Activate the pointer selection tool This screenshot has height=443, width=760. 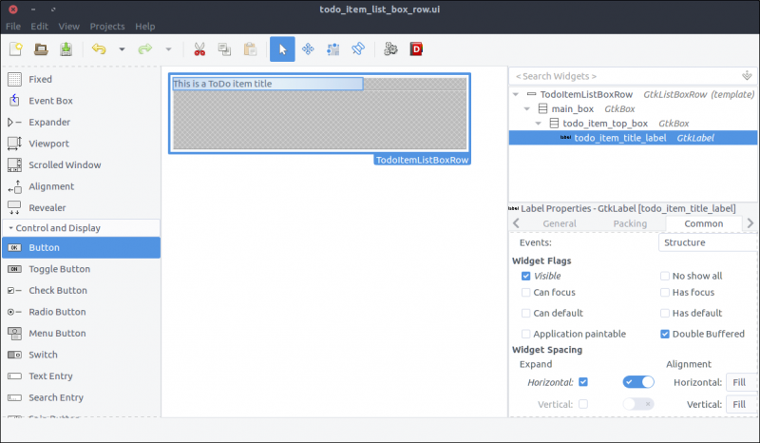tap(282, 49)
